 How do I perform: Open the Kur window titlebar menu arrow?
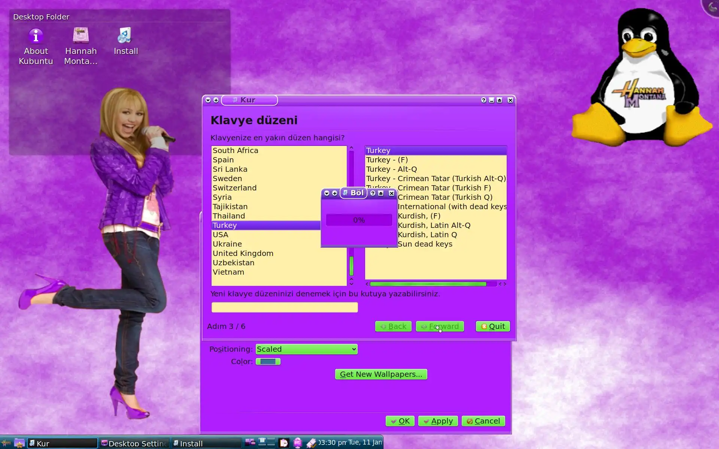(x=208, y=100)
